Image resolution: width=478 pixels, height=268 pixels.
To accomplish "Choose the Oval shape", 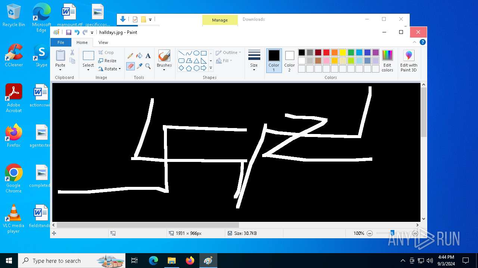I will click(196, 53).
